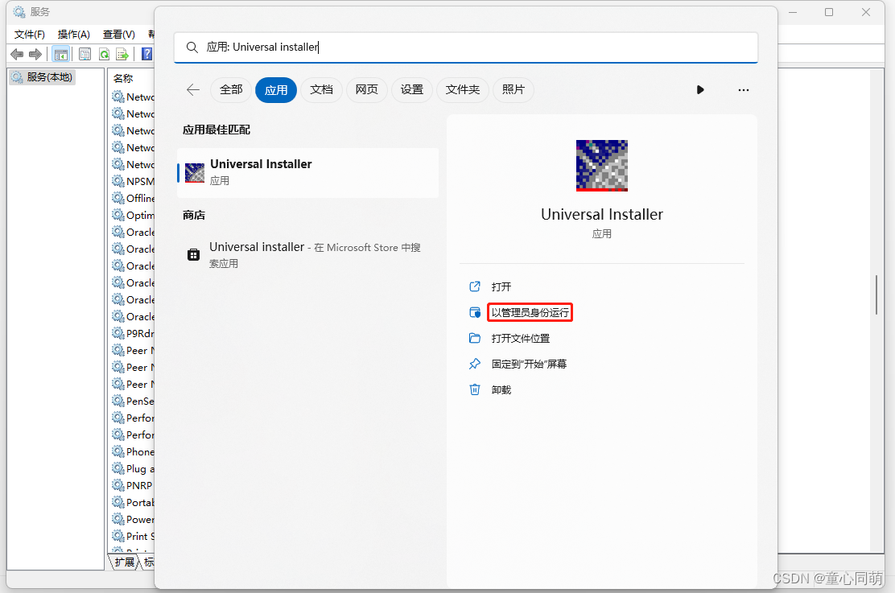This screenshot has width=895, height=593.
Task: Open the Properties toolbar icon in Services
Action: click(x=85, y=54)
